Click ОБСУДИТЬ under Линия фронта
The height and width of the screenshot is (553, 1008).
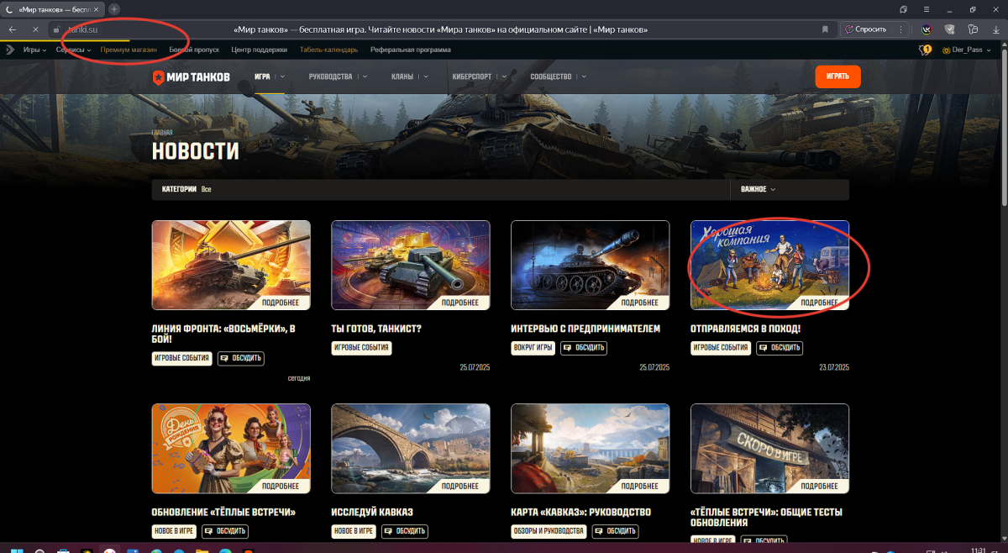click(x=240, y=358)
